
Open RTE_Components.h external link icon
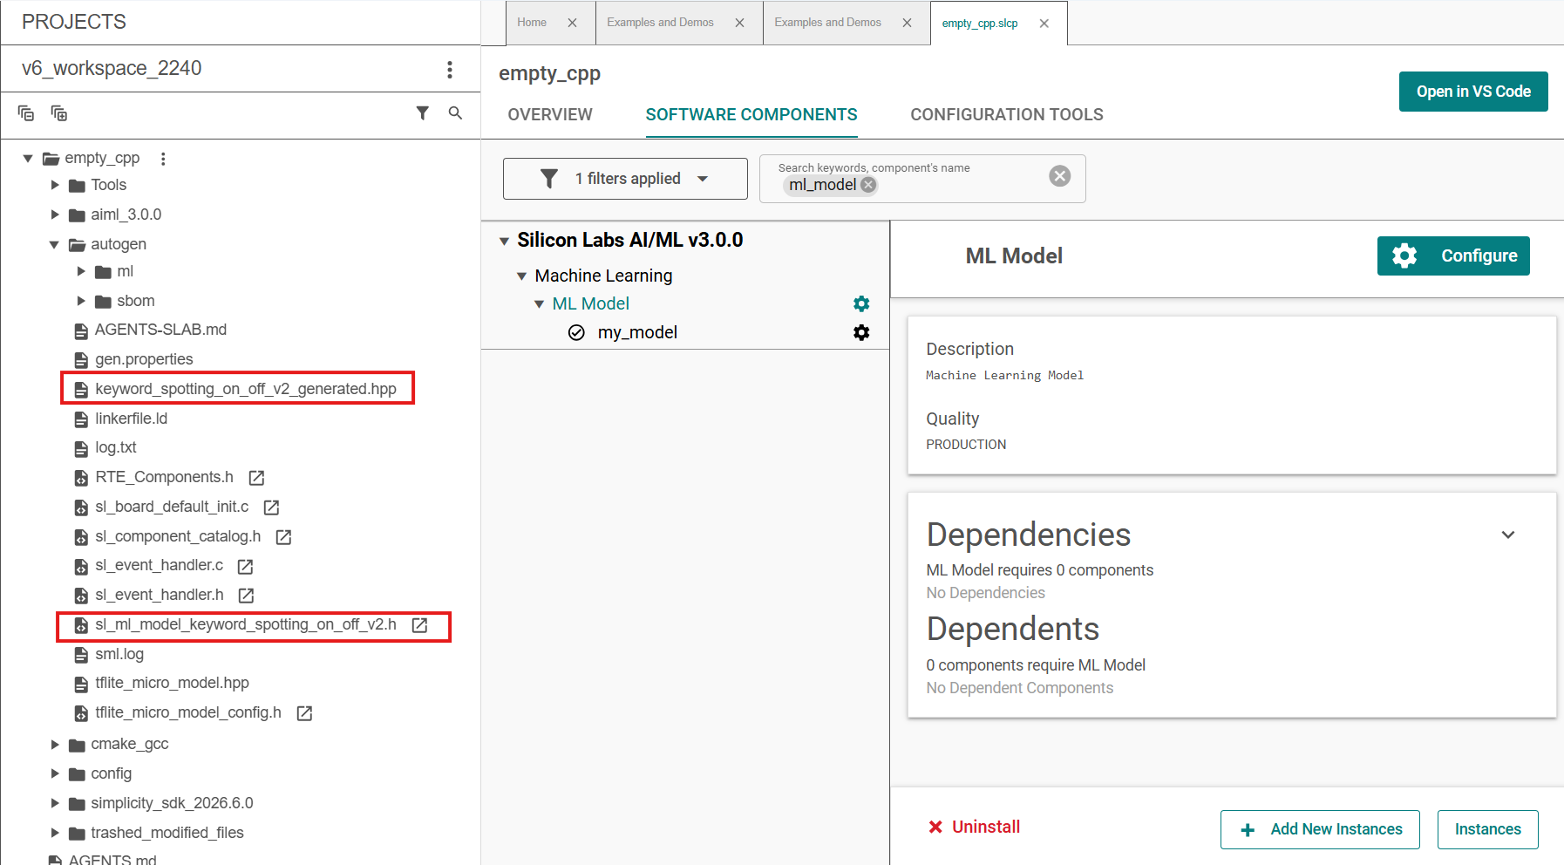256,478
